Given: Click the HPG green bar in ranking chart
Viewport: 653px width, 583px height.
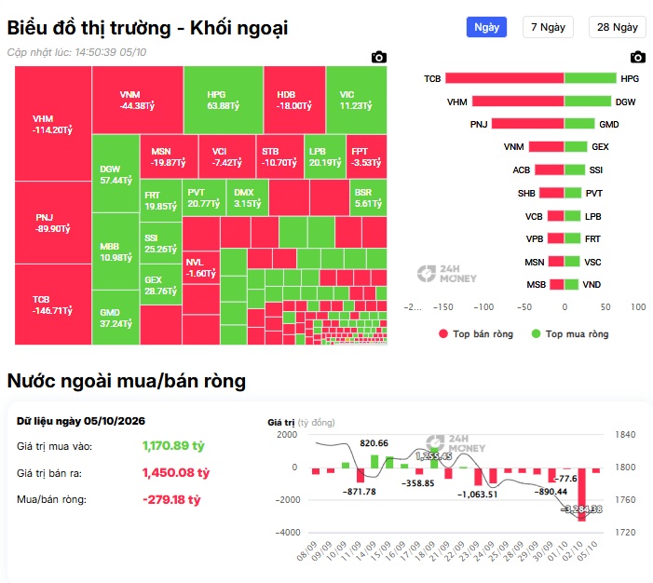Looking at the screenshot, I should point(590,78).
